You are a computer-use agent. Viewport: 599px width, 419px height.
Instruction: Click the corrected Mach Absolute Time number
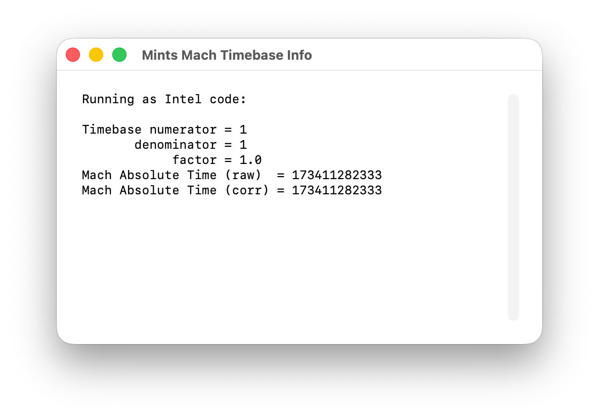[x=336, y=190]
